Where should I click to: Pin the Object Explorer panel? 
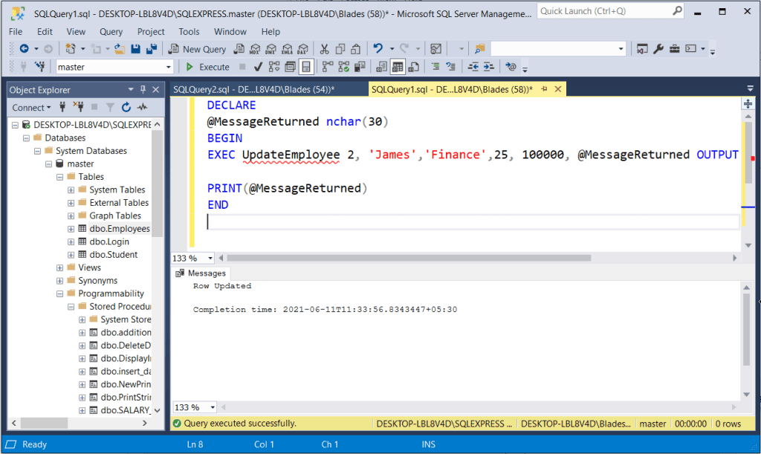point(143,89)
